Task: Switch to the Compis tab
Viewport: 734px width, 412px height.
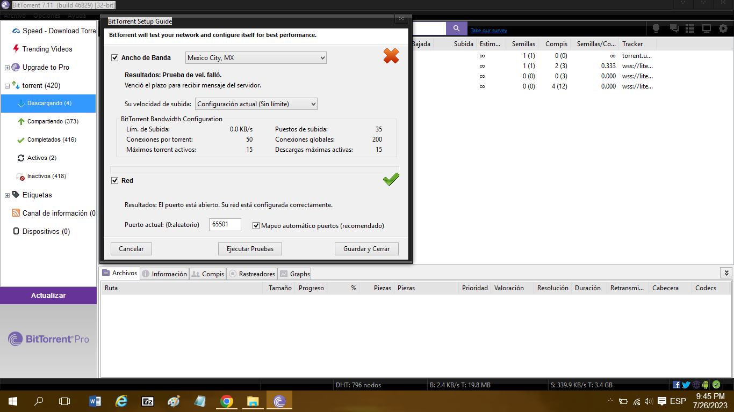Action: (208, 274)
